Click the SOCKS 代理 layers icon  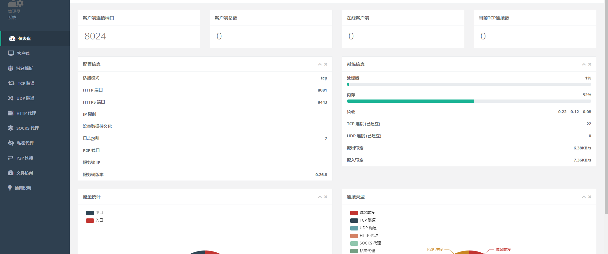click(11, 128)
